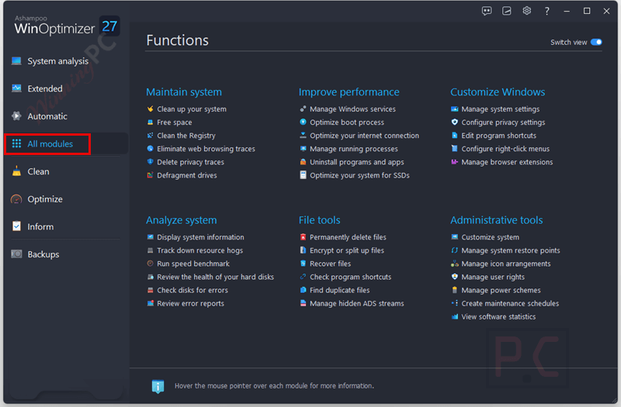Open Customize system under Administrative tools
The width and height of the screenshot is (621, 407).
pos(490,237)
